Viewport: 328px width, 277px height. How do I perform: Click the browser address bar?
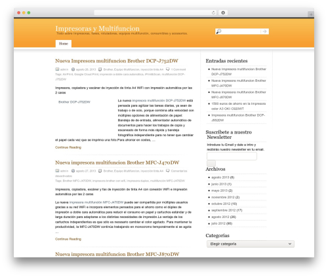(x=152, y=12)
